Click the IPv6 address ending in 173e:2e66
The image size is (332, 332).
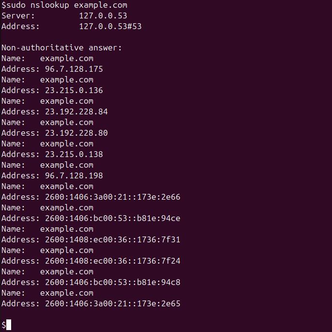[x=113, y=197]
